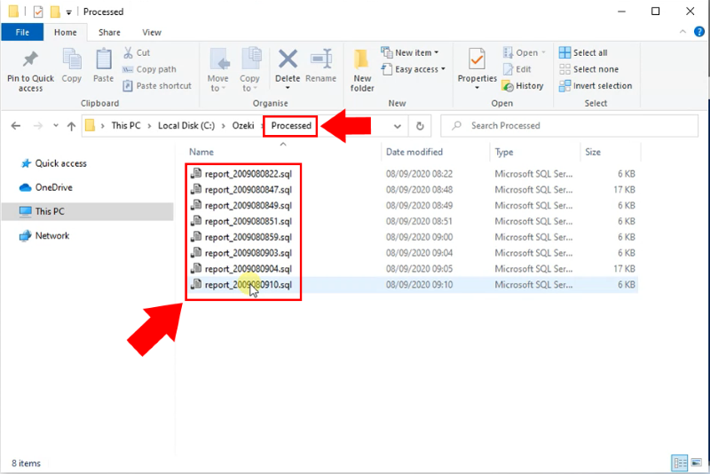Click Local Disk (C:) breadcrumb
The height and width of the screenshot is (474, 710).
pos(186,125)
